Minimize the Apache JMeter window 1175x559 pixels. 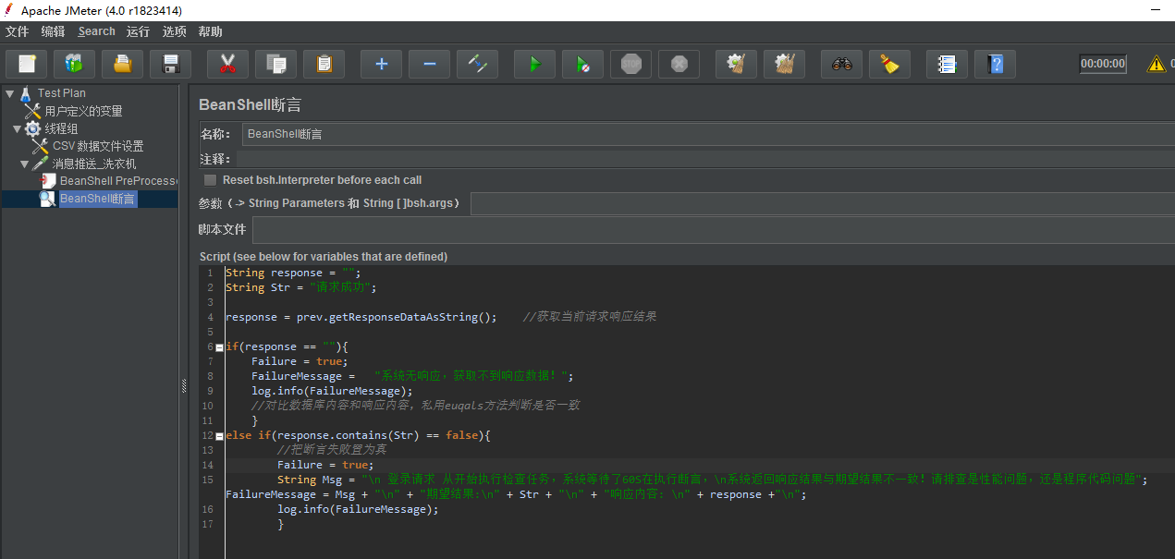(x=1155, y=10)
